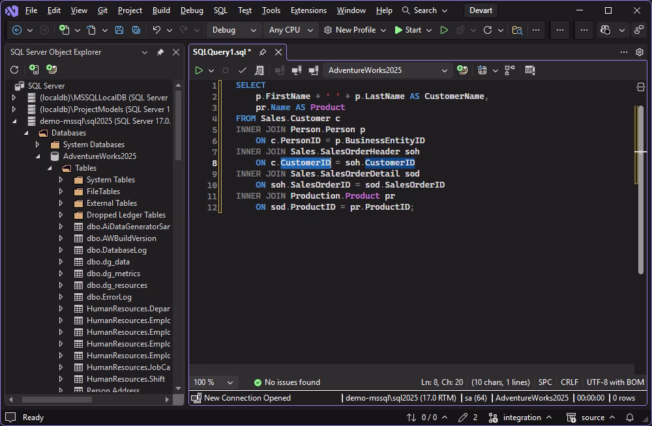Click the UTF-8 with BOM encoding indicator
The height and width of the screenshot is (426, 652).
615,382
